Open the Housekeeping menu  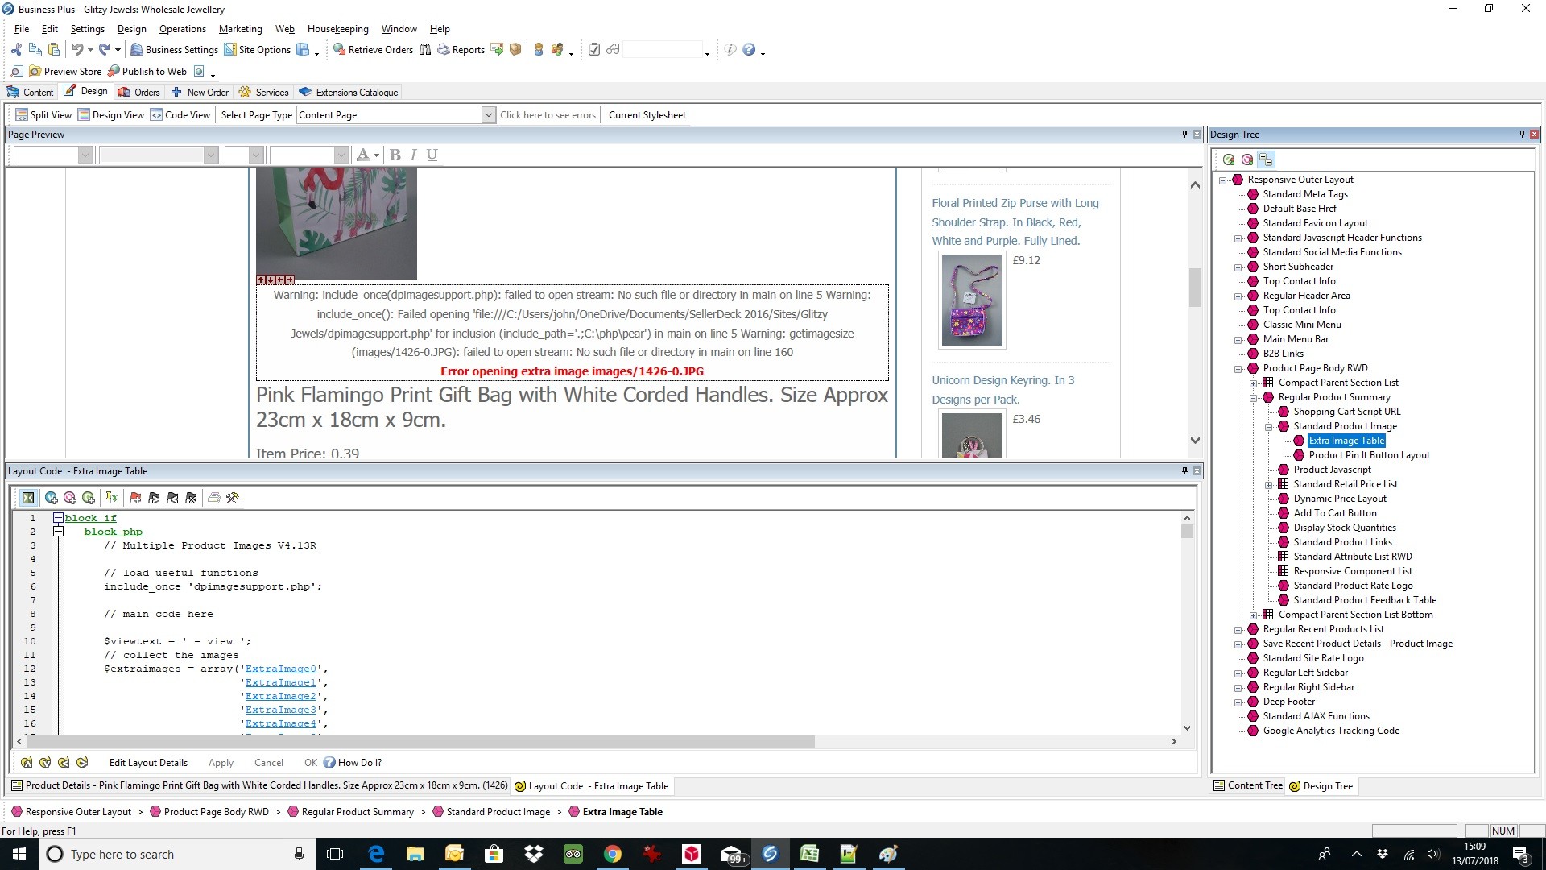[x=337, y=29]
